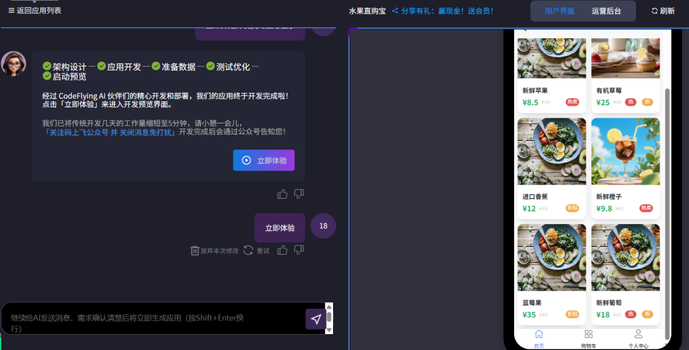Click the 折扣 tag on 蓝莓果
Viewport: 689px width, 350px height.
pos(572,314)
